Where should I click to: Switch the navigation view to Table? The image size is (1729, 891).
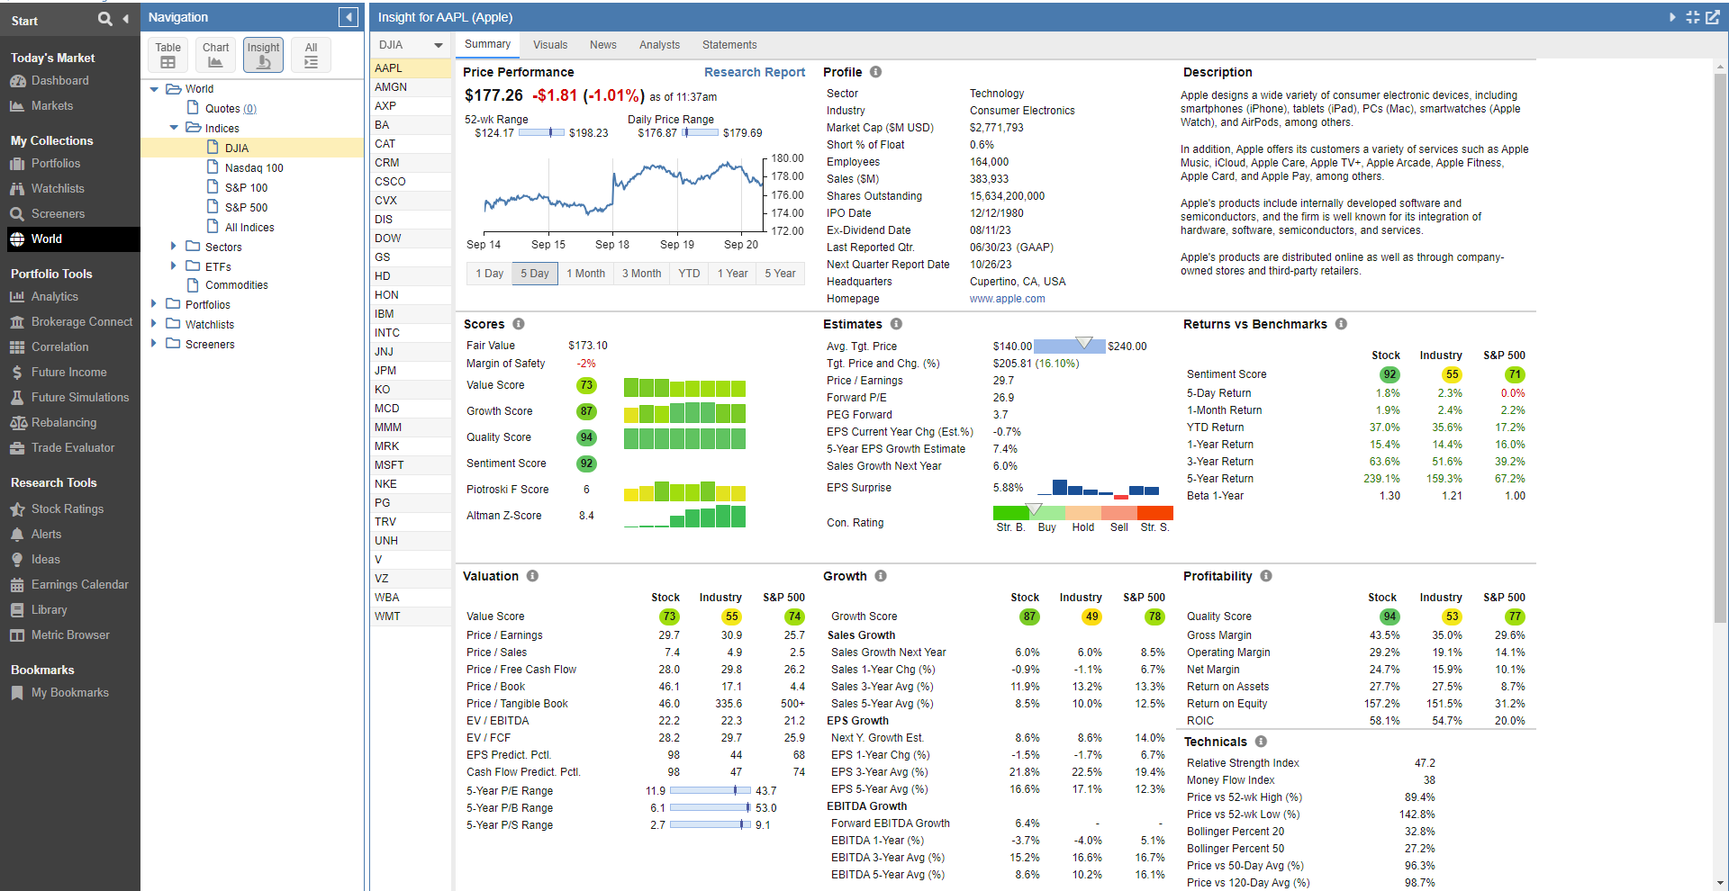(167, 55)
